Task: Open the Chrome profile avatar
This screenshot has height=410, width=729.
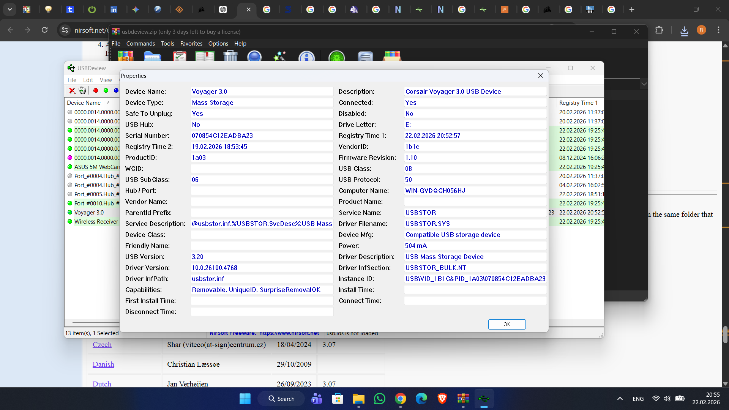Action: pos(701,30)
